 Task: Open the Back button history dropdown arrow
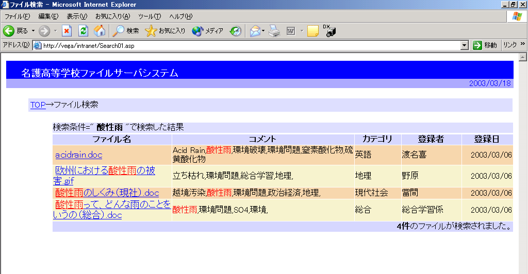click(x=33, y=31)
